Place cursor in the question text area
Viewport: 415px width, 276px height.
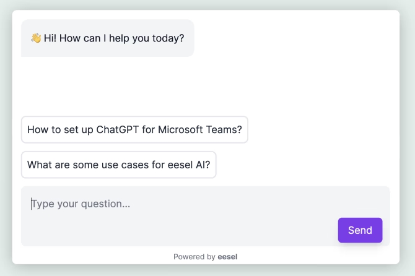(x=180, y=204)
